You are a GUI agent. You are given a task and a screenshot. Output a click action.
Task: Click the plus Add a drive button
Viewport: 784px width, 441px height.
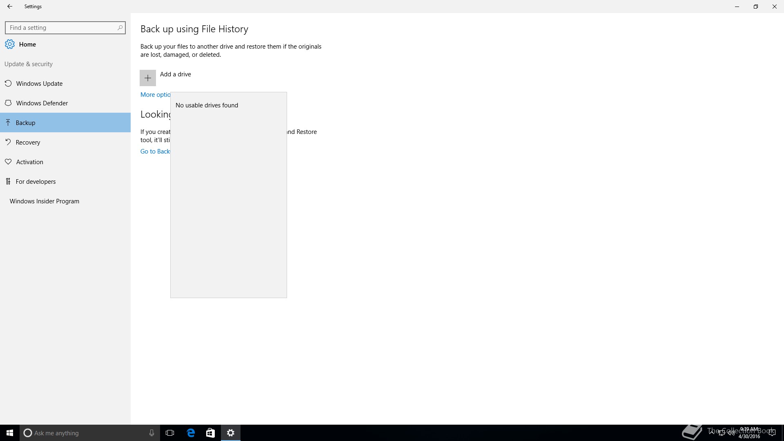[x=147, y=78]
